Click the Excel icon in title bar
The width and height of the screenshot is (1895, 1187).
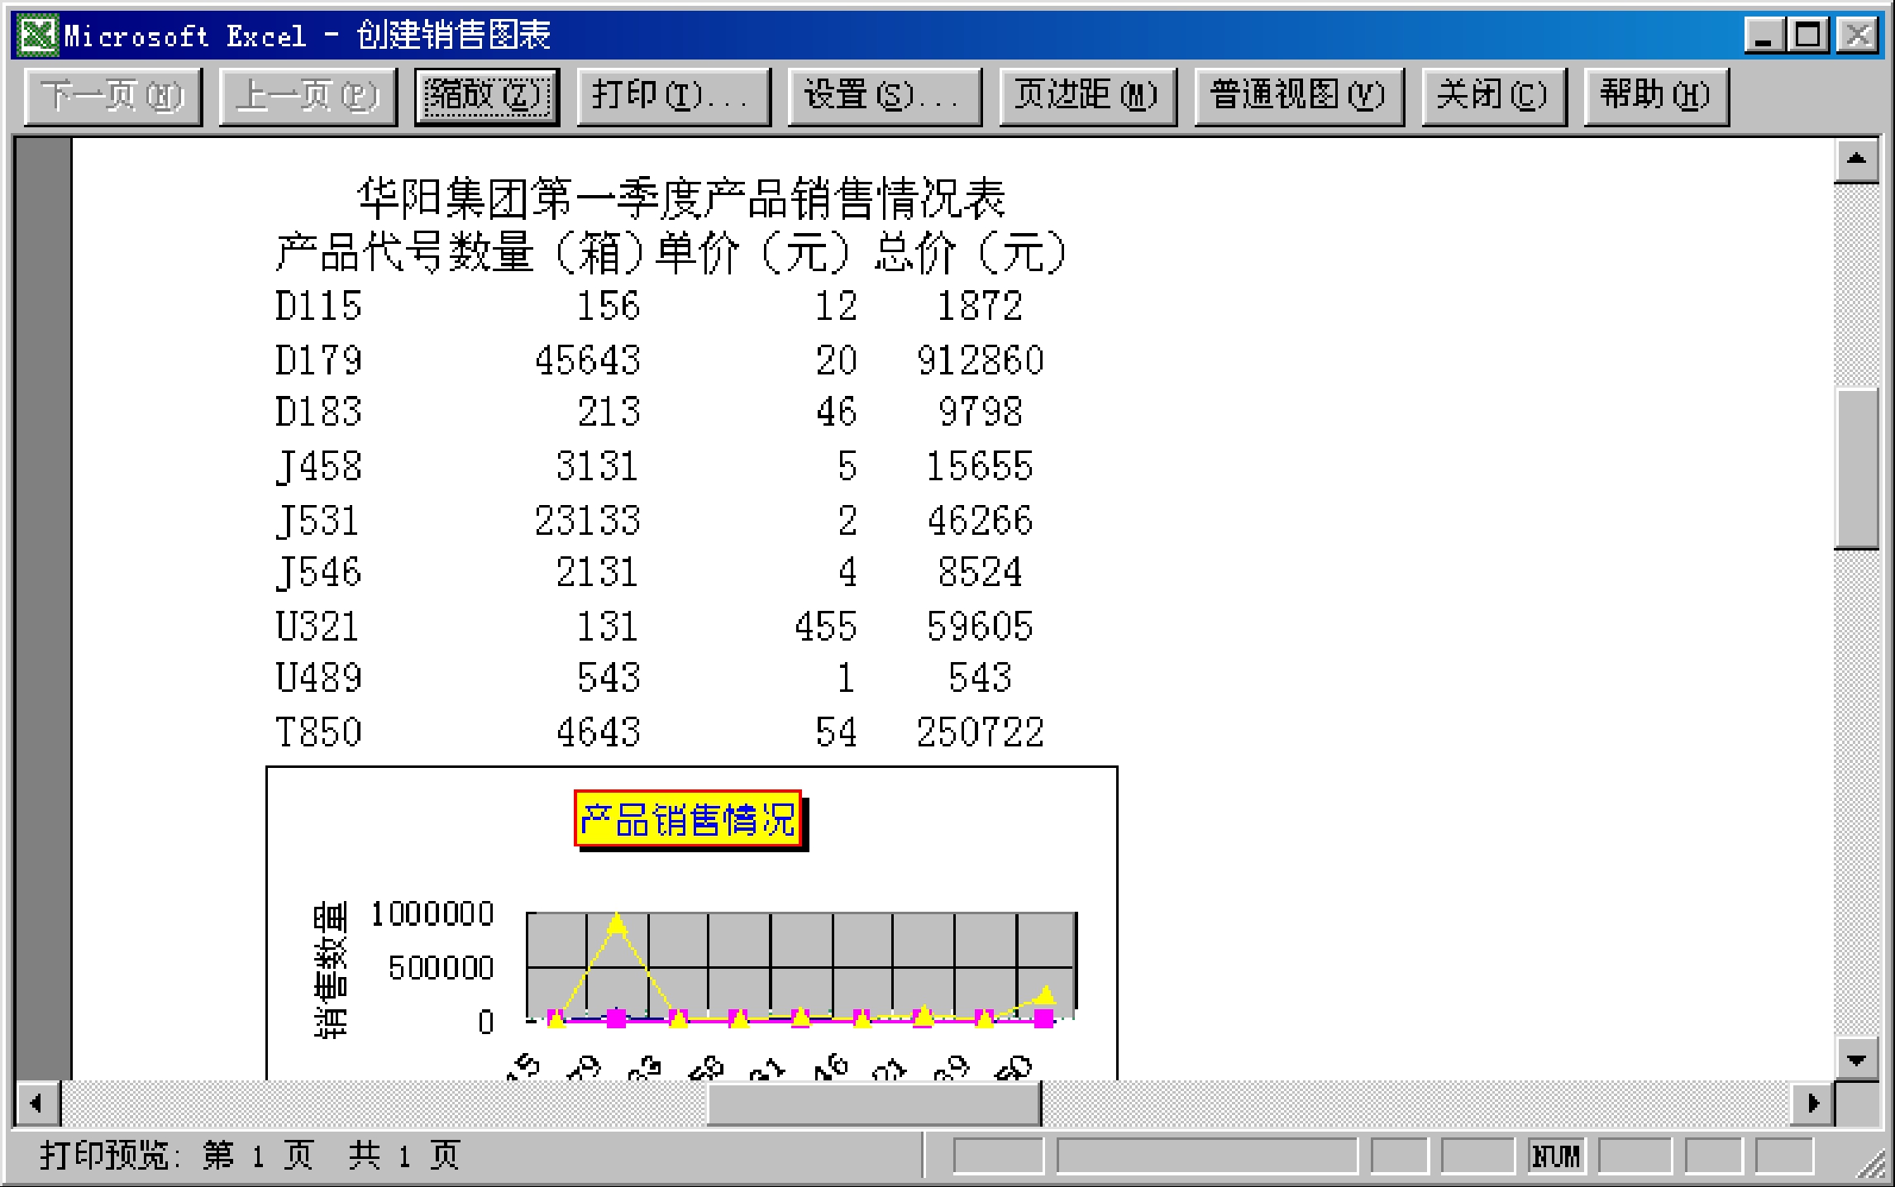point(38,36)
